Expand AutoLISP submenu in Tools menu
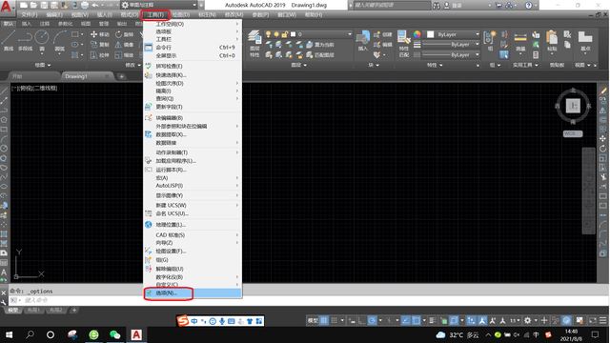Image resolution: width=610 pixels, height=343 pixels. 193,186
